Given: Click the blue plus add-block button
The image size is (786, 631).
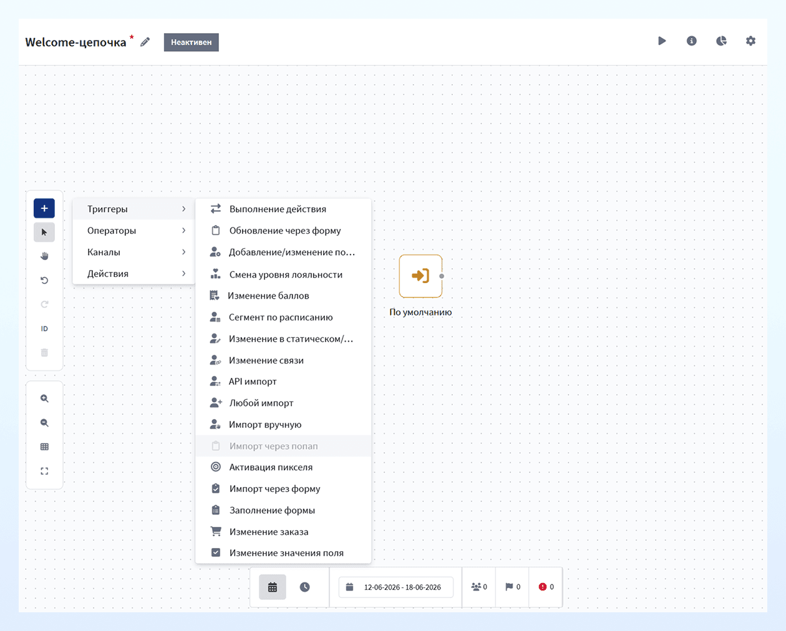Looking at the screenshot, I should 44,208.
